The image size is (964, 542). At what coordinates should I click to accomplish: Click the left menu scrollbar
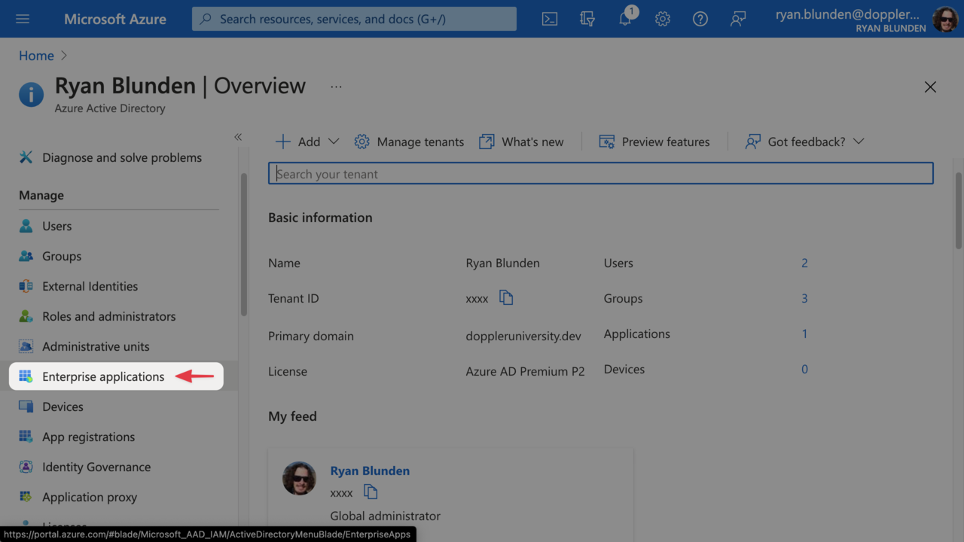point(243,245)
